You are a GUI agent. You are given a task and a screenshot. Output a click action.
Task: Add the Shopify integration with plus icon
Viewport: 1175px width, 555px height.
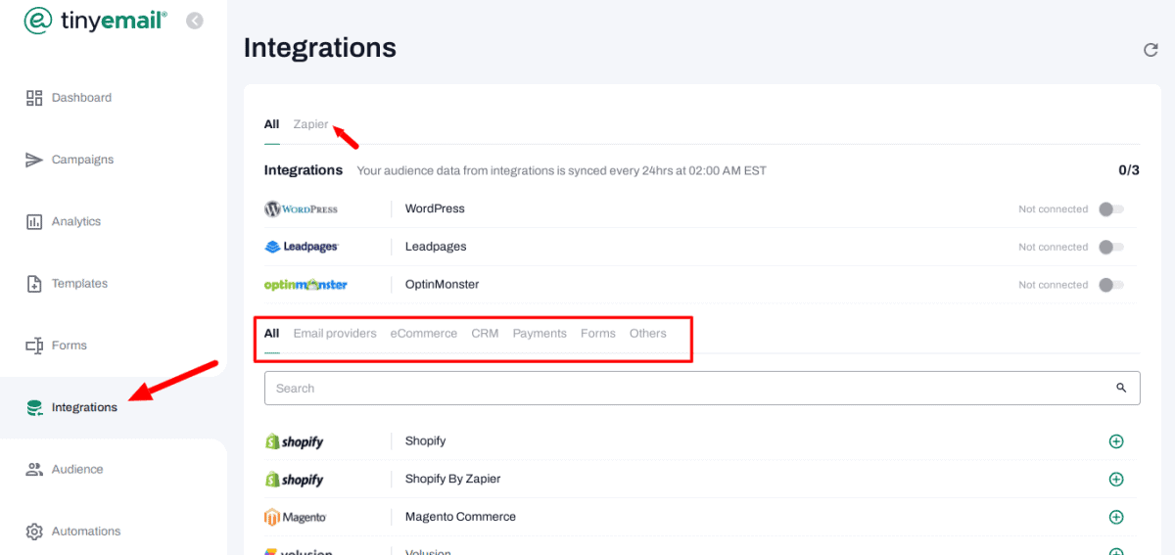coord(1115,441)
